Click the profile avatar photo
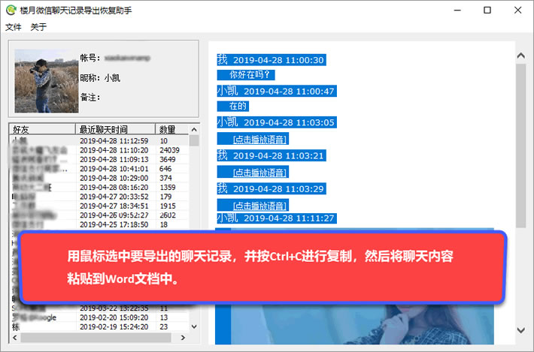 click(47, 81)
